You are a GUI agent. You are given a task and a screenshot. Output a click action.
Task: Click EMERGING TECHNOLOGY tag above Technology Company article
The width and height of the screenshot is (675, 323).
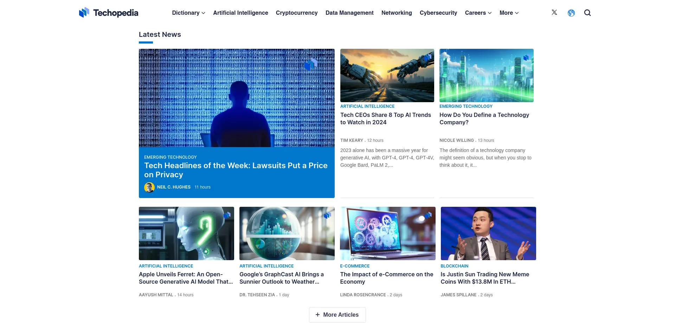pos(466,106)
